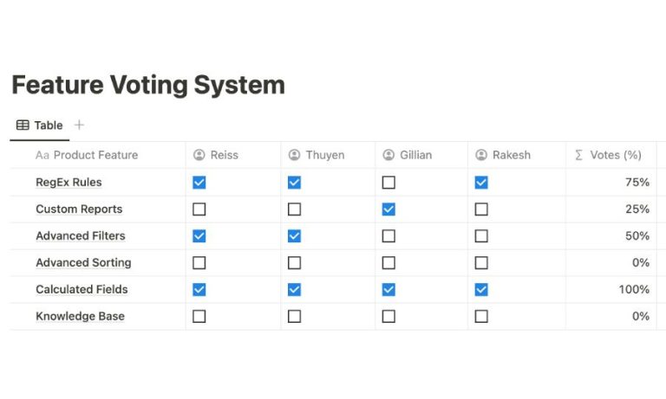
Task: Uncheck Reiss's vote for RegEx Rules
Action: (199, 183)
